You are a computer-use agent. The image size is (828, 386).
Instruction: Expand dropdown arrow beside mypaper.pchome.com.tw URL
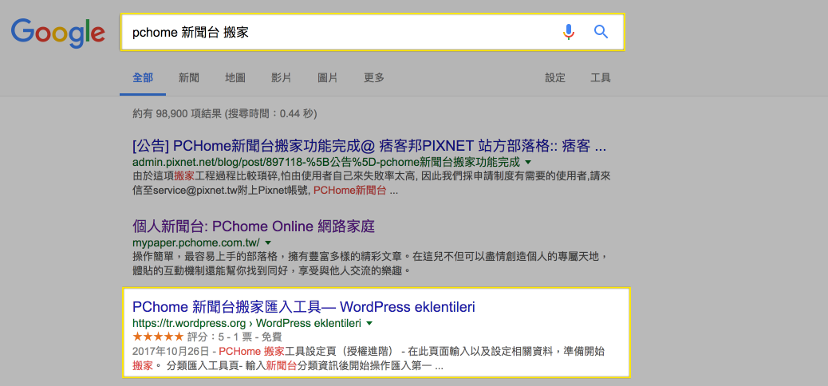pos(268,243)
